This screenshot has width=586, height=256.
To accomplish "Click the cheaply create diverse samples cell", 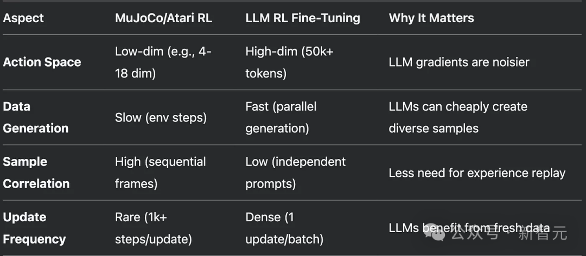I will click(458, 117).
